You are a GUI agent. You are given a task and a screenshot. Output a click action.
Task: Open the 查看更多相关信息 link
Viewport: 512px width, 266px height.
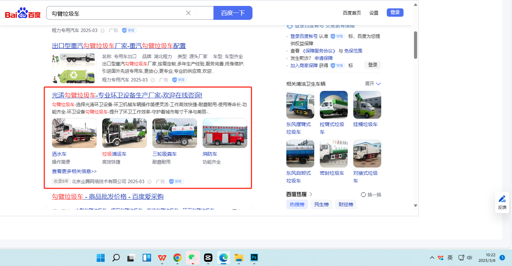[x=74, y=171]
